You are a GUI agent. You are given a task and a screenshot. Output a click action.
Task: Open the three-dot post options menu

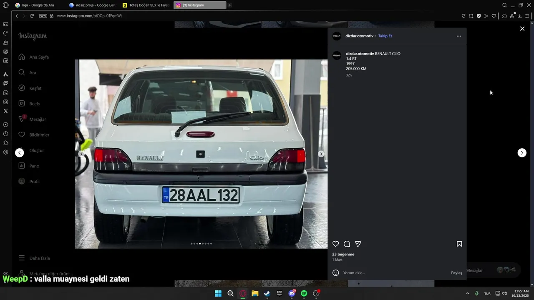click(459, 36)
